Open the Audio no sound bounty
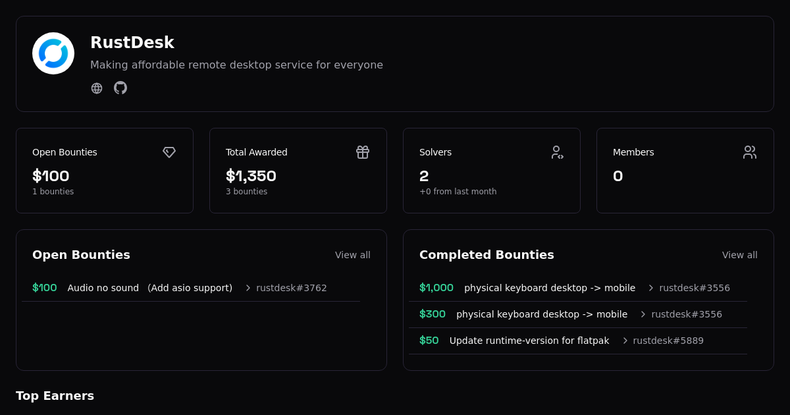Screen dimensions: 790x415 pyautogui.click(x=149, y=288)
